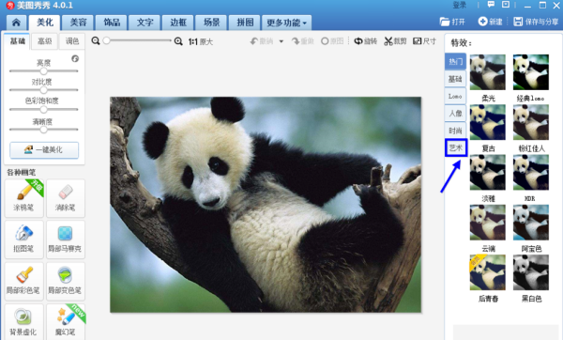This screenshot has height=340, width=563.
Task: Select the 魔幻笔 magic pen tool
Action: pyautogui.click(x=66, y=321)
